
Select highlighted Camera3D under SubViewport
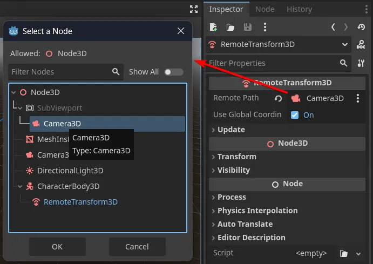tap(107, 124)
